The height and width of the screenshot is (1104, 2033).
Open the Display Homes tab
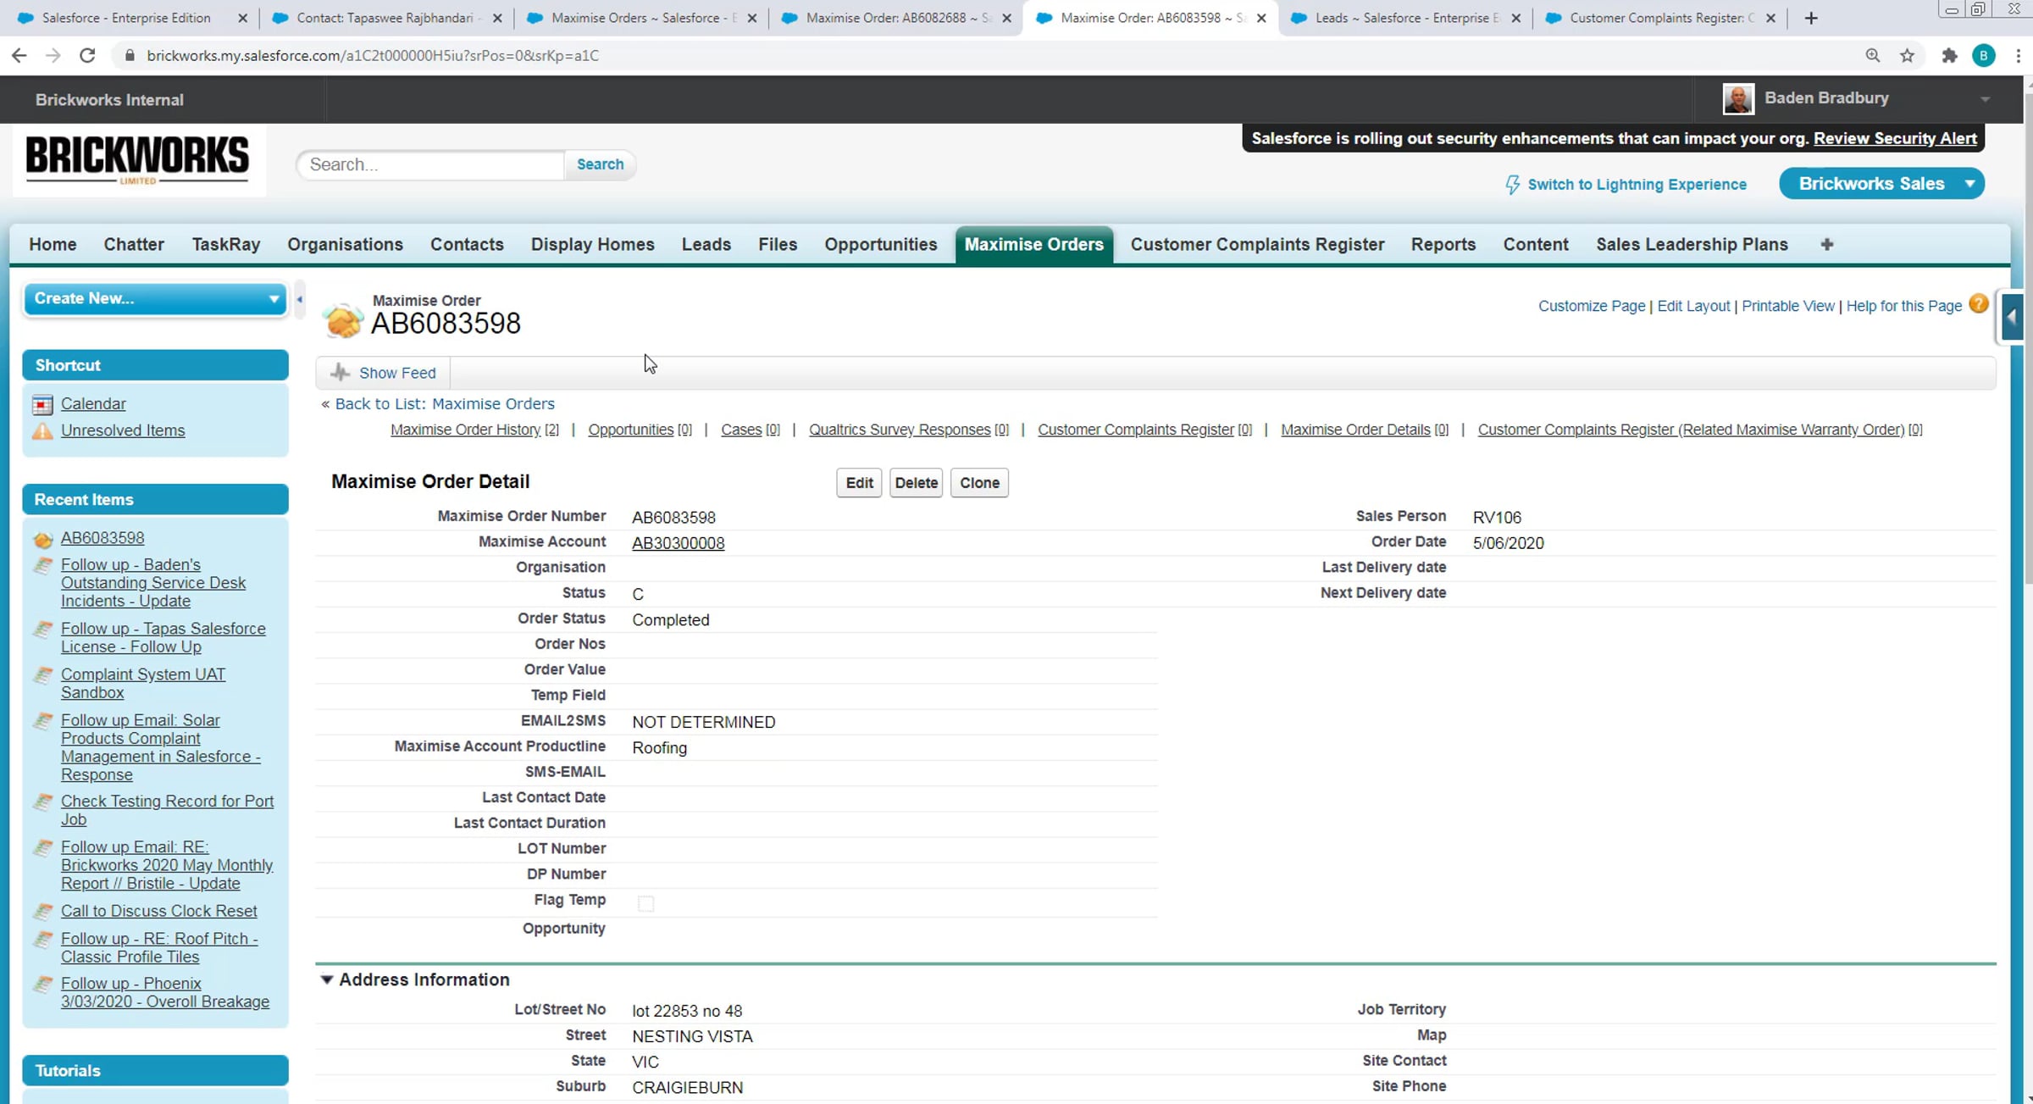pyautogui.click(x=592, y=245)
